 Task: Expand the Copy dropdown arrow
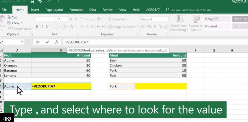[x=21, y=23]
